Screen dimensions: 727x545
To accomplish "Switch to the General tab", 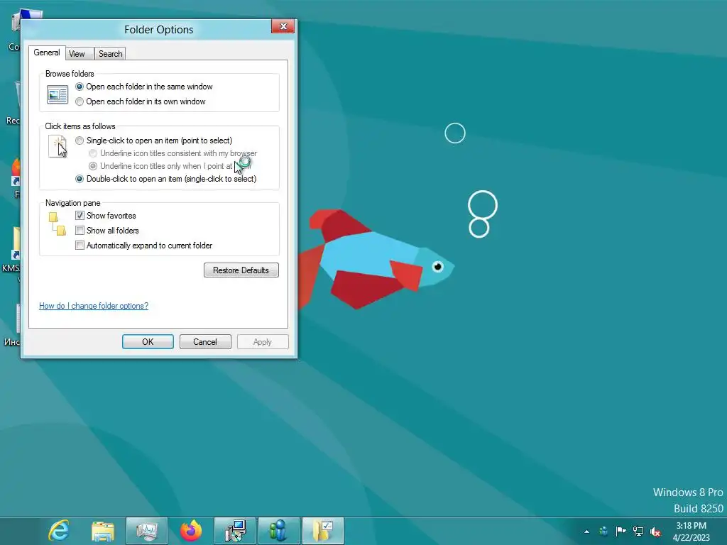I will [x=47, y=53].
